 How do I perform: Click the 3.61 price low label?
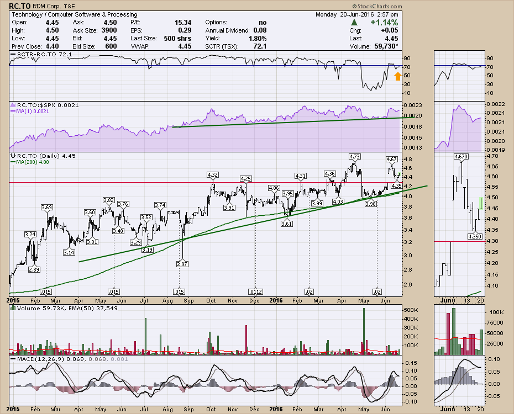tap(287, 224)
